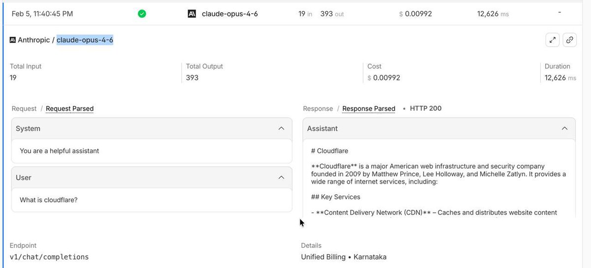591x268 pixels.
Task: Click the Anthropic logo beside the model heading
Action: (13, 40)
